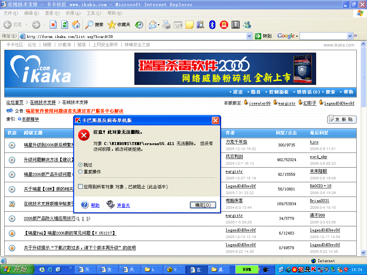Open the 编辑(E) menu
Screen dimensions: 367x275
coord(32,13)
